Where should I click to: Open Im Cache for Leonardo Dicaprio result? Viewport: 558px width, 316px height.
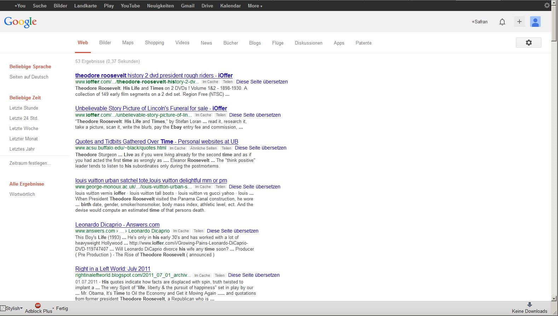point(181,231)
